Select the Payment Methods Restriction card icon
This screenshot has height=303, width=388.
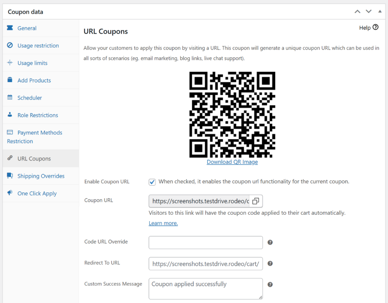tap(11, 133)
